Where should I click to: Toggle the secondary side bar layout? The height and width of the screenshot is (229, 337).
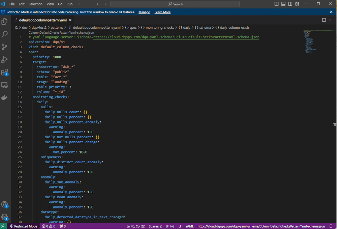[290, 4]
